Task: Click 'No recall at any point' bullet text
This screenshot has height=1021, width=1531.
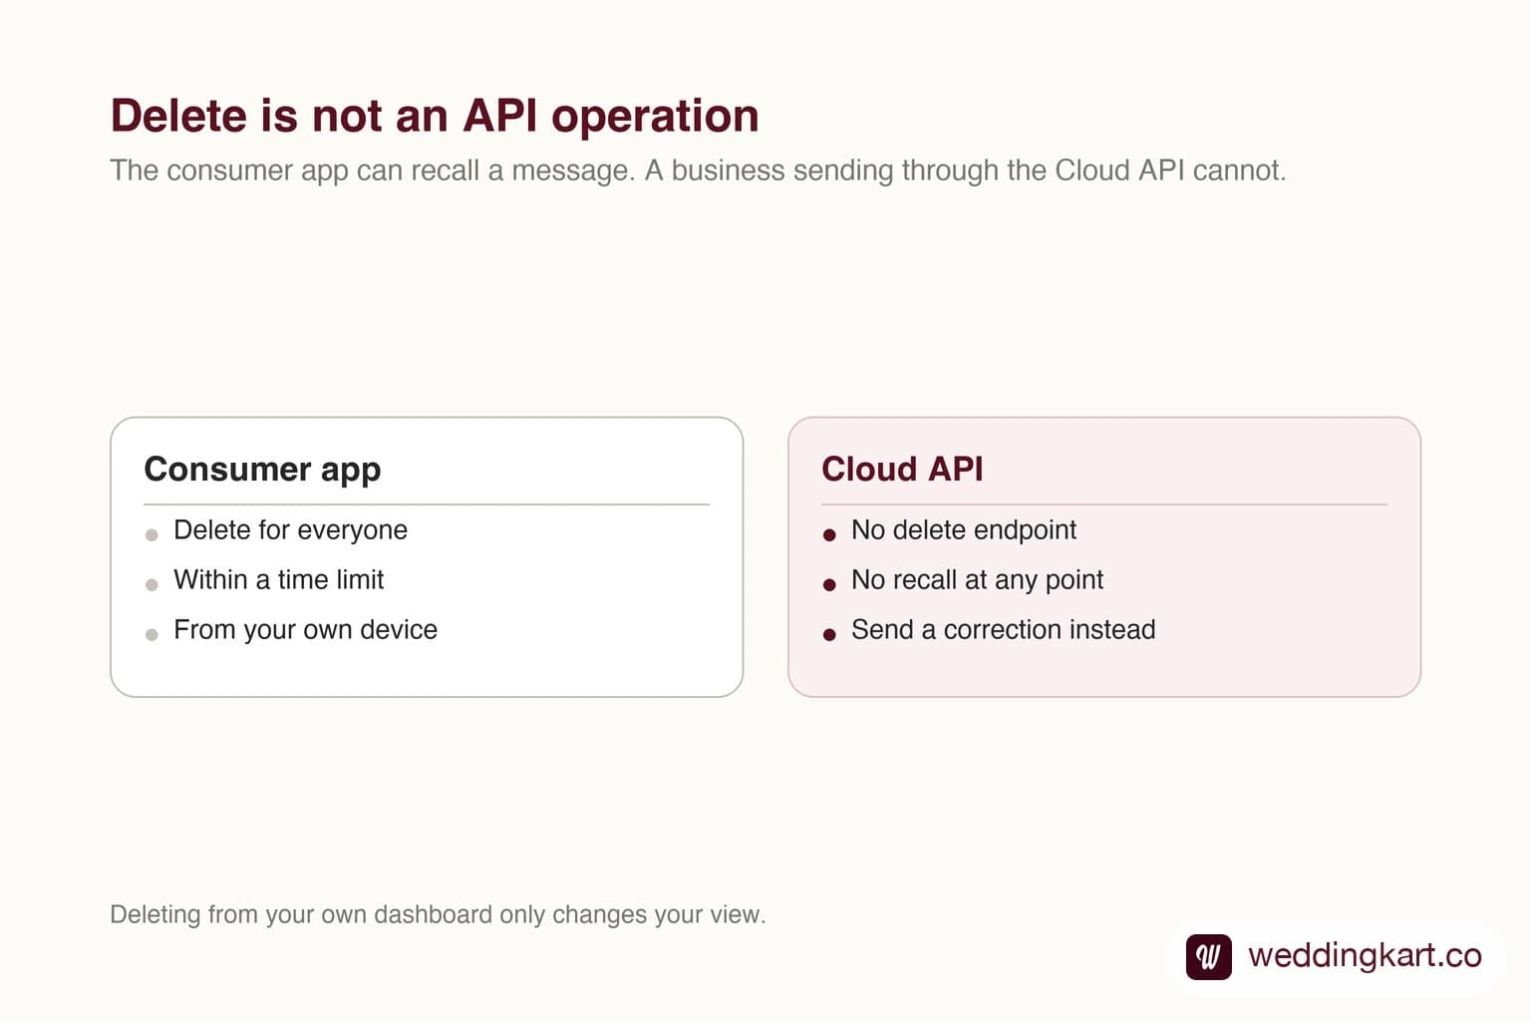Action: 977,579
